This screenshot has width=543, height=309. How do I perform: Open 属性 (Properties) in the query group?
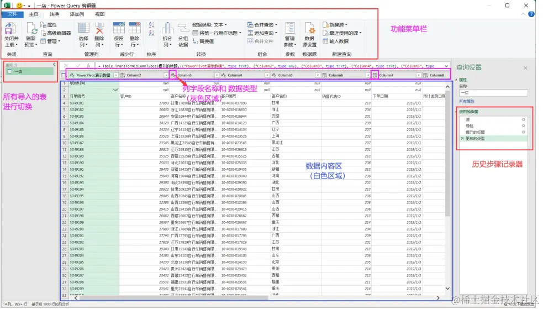49,24
